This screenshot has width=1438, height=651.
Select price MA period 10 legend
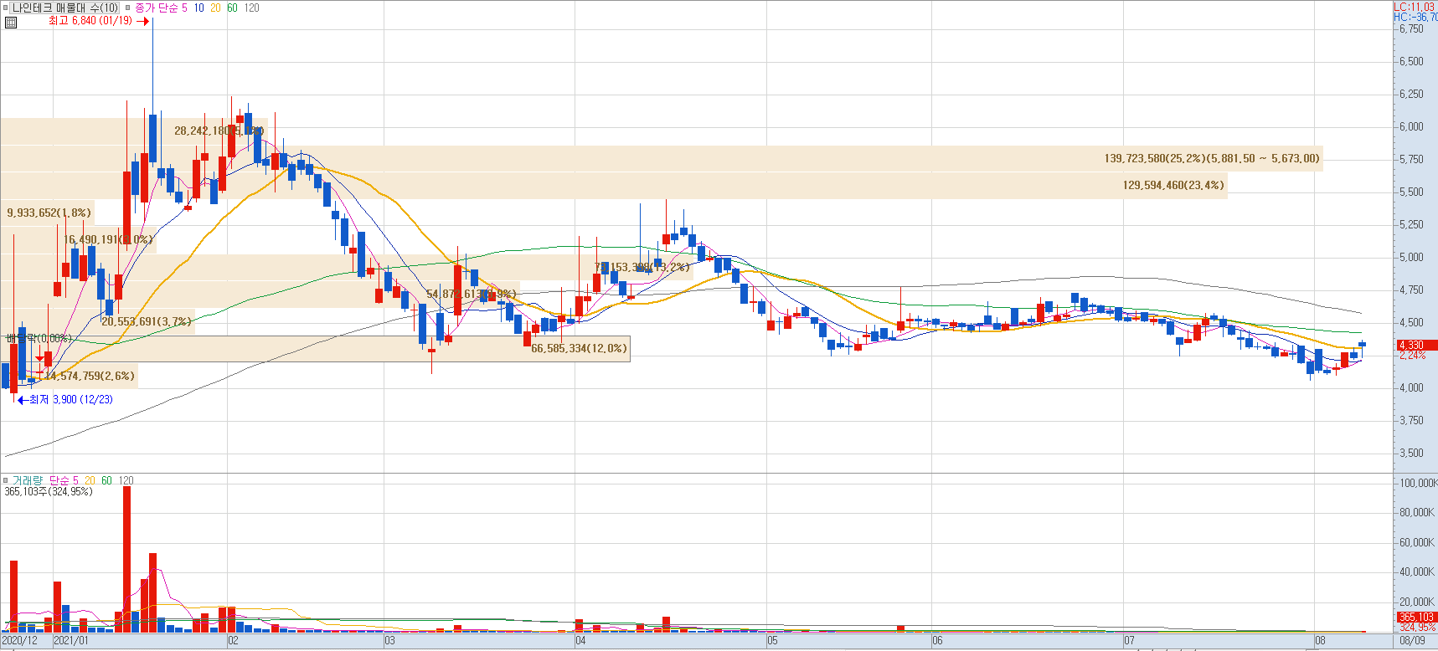(x=198, y=8)
